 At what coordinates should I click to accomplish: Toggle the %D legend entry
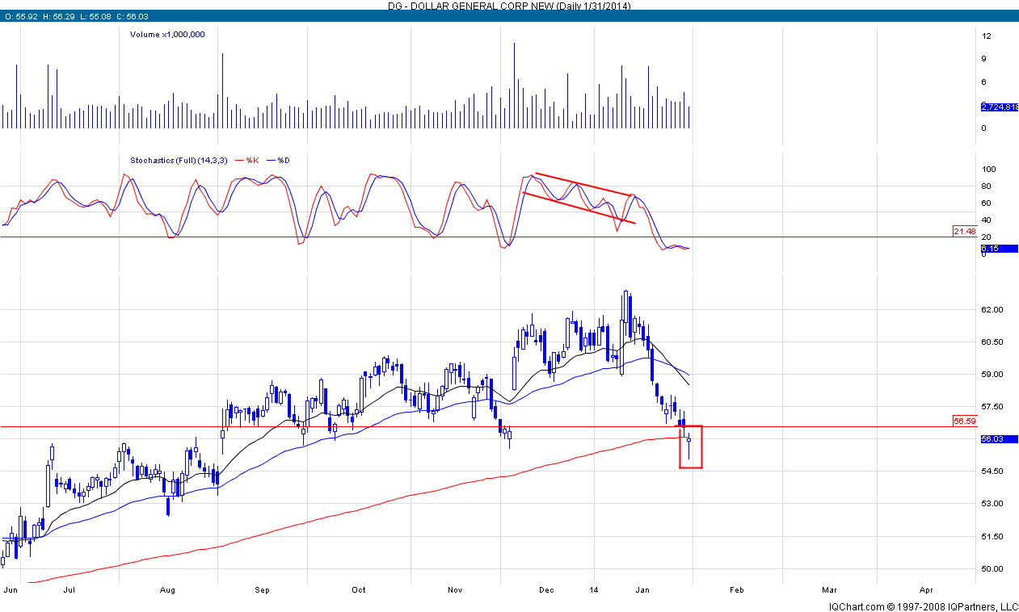pos(279,161)
